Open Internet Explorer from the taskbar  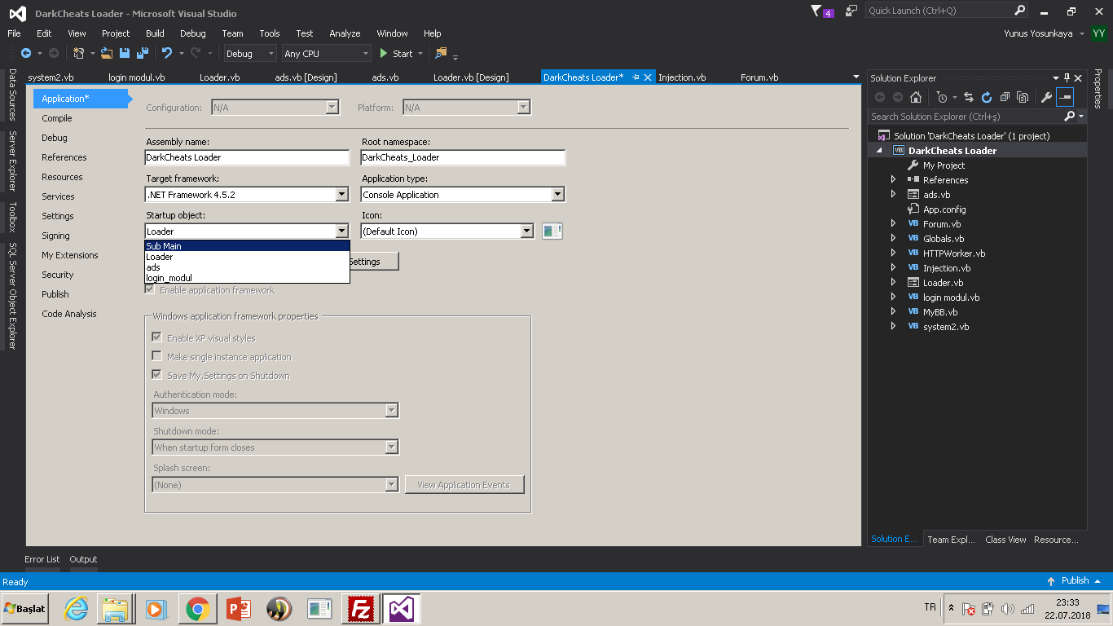(76, 609)
